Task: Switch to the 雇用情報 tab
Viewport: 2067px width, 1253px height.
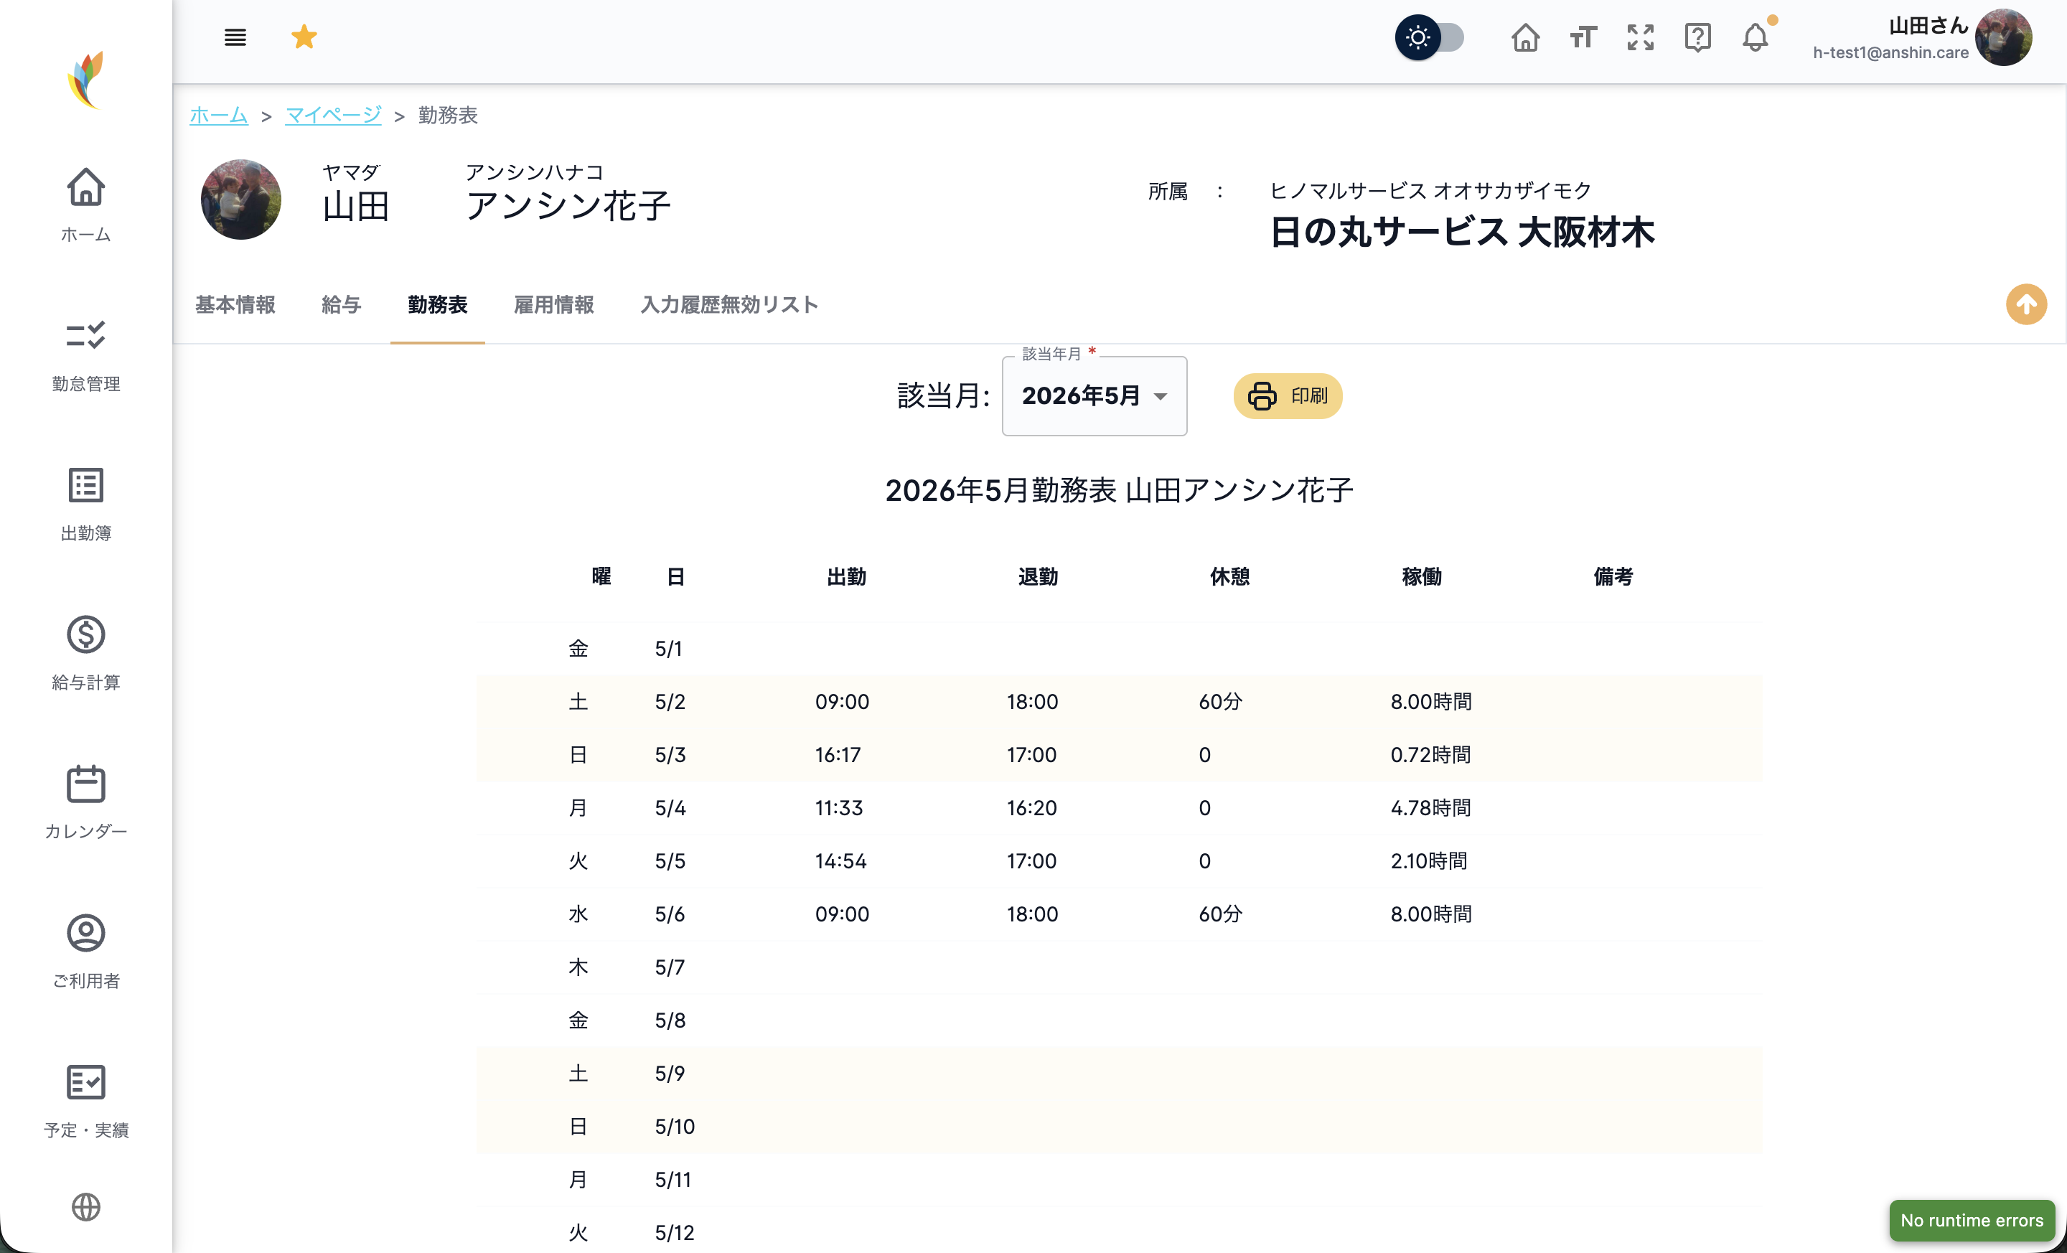Action: (553, 304)
